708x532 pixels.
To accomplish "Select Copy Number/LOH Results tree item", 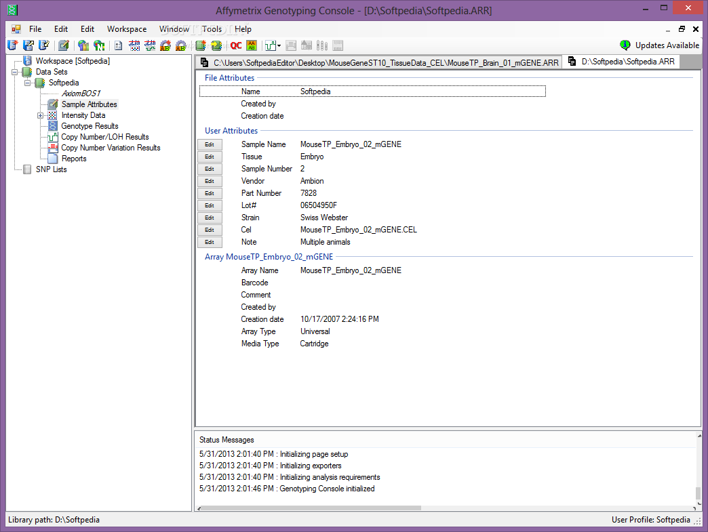I will tap(104, 137).
